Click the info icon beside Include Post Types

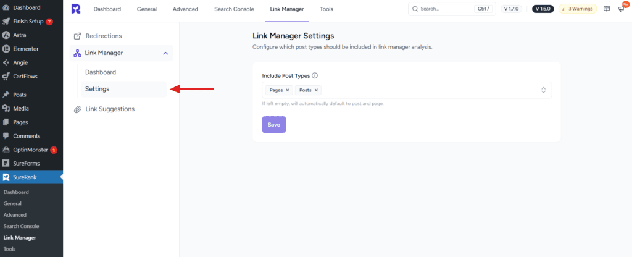[x=315, y=75]
